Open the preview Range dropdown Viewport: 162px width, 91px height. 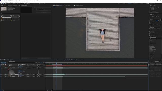click(x=155, y=25)
